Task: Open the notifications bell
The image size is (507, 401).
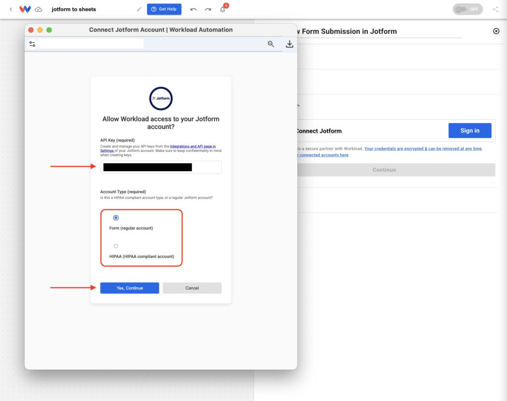Action: click(223, 9)
